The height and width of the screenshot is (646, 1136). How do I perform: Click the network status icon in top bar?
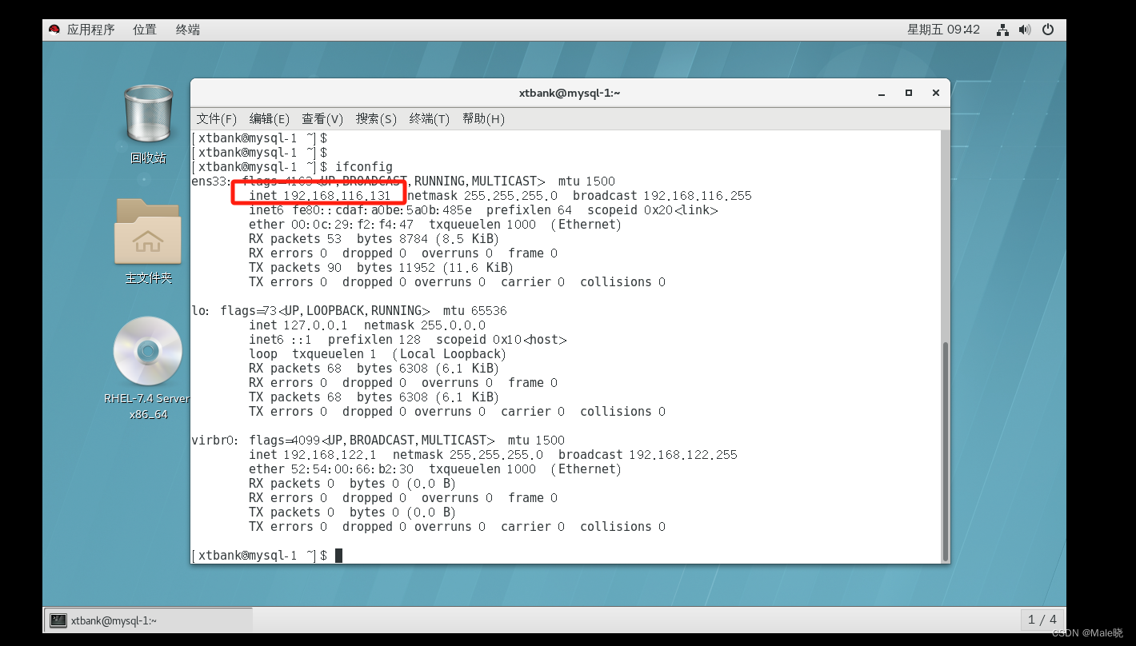tap(1002, 29)
